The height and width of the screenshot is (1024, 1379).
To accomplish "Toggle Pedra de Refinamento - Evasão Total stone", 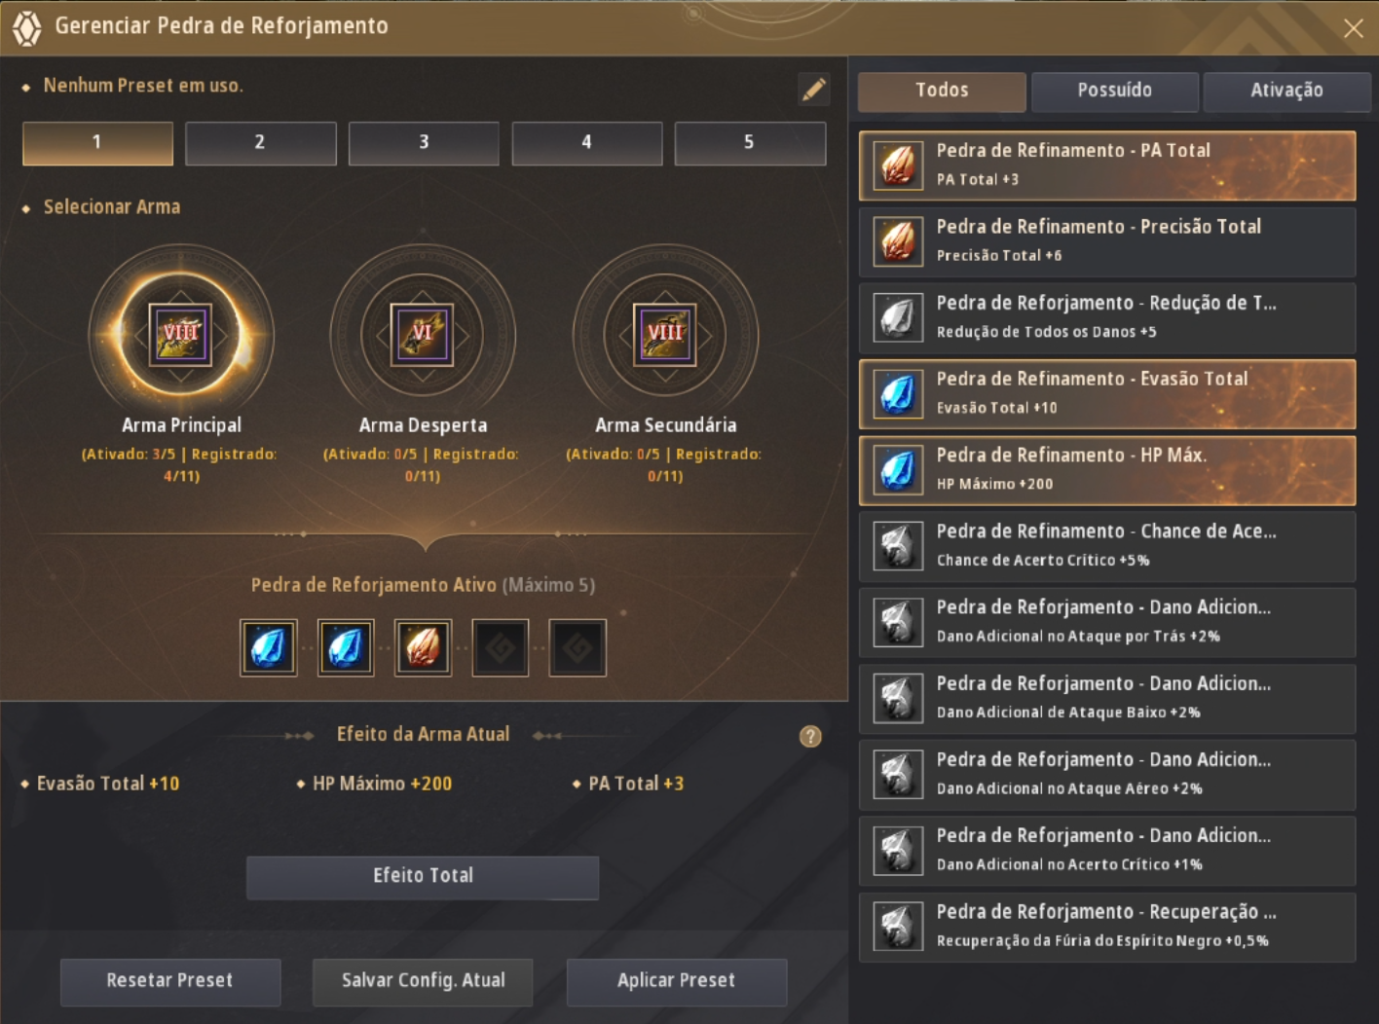I will [x=1107, y=394].
